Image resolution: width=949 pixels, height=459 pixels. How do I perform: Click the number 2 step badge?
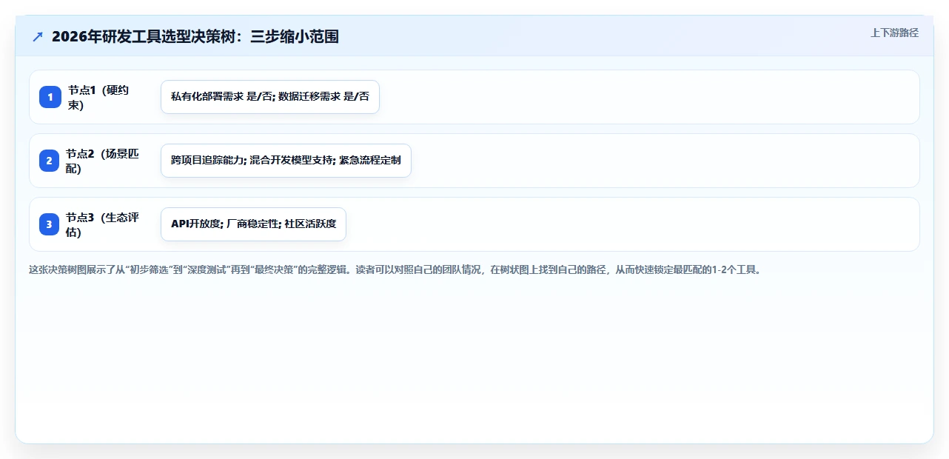point(49,161)
